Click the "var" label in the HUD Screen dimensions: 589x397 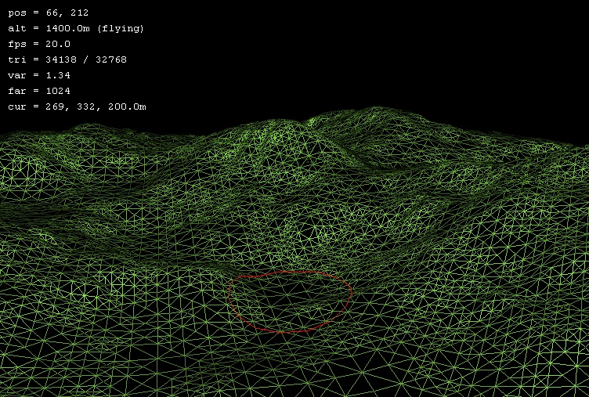pos(16,75)
